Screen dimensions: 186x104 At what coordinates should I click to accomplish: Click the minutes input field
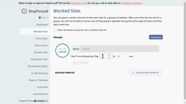(x=122, y=56)
